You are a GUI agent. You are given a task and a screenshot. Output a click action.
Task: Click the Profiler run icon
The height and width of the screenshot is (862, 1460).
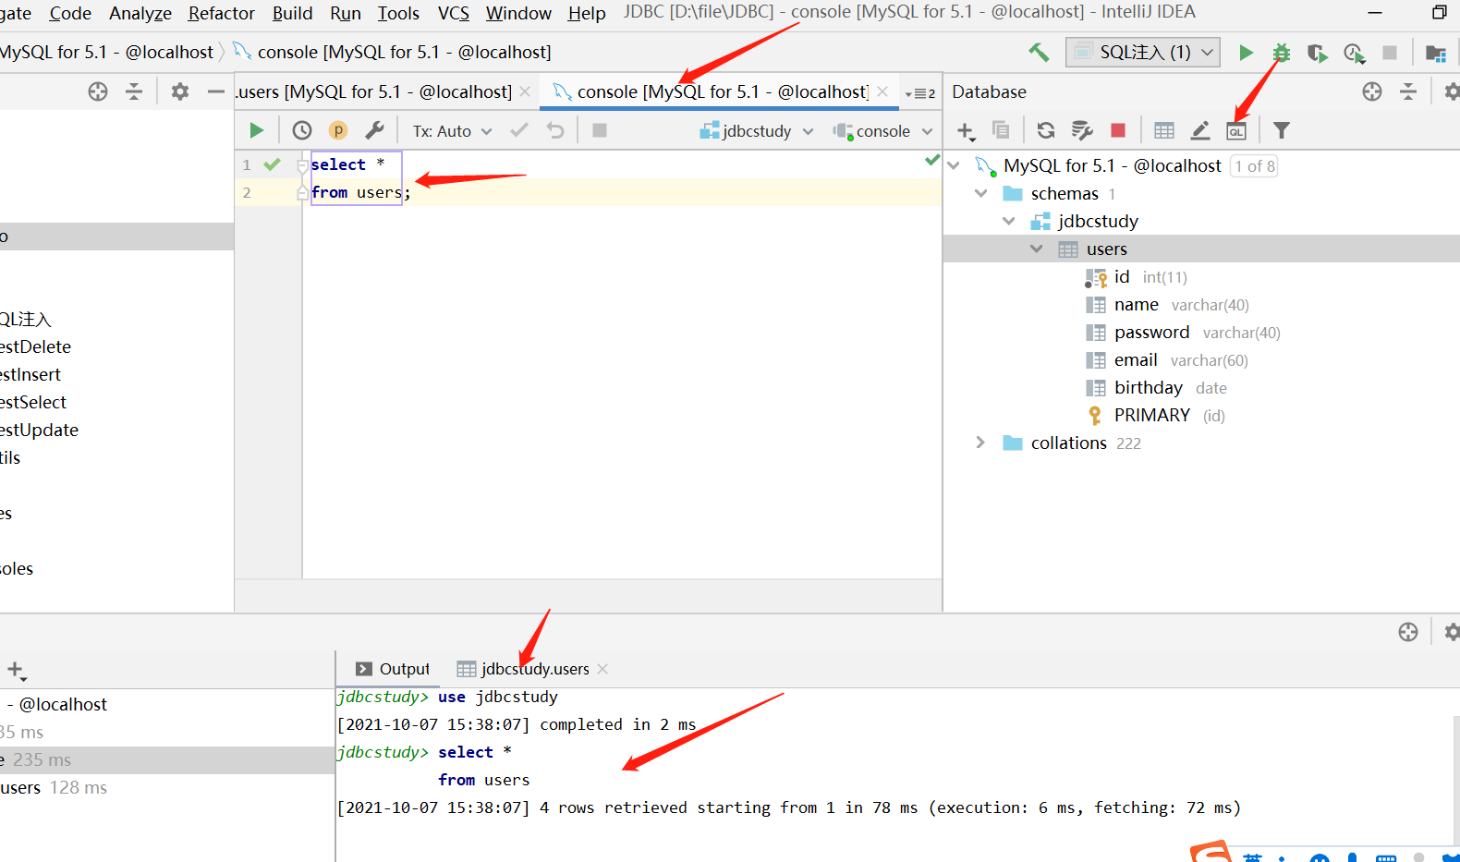pos(1354,53)
